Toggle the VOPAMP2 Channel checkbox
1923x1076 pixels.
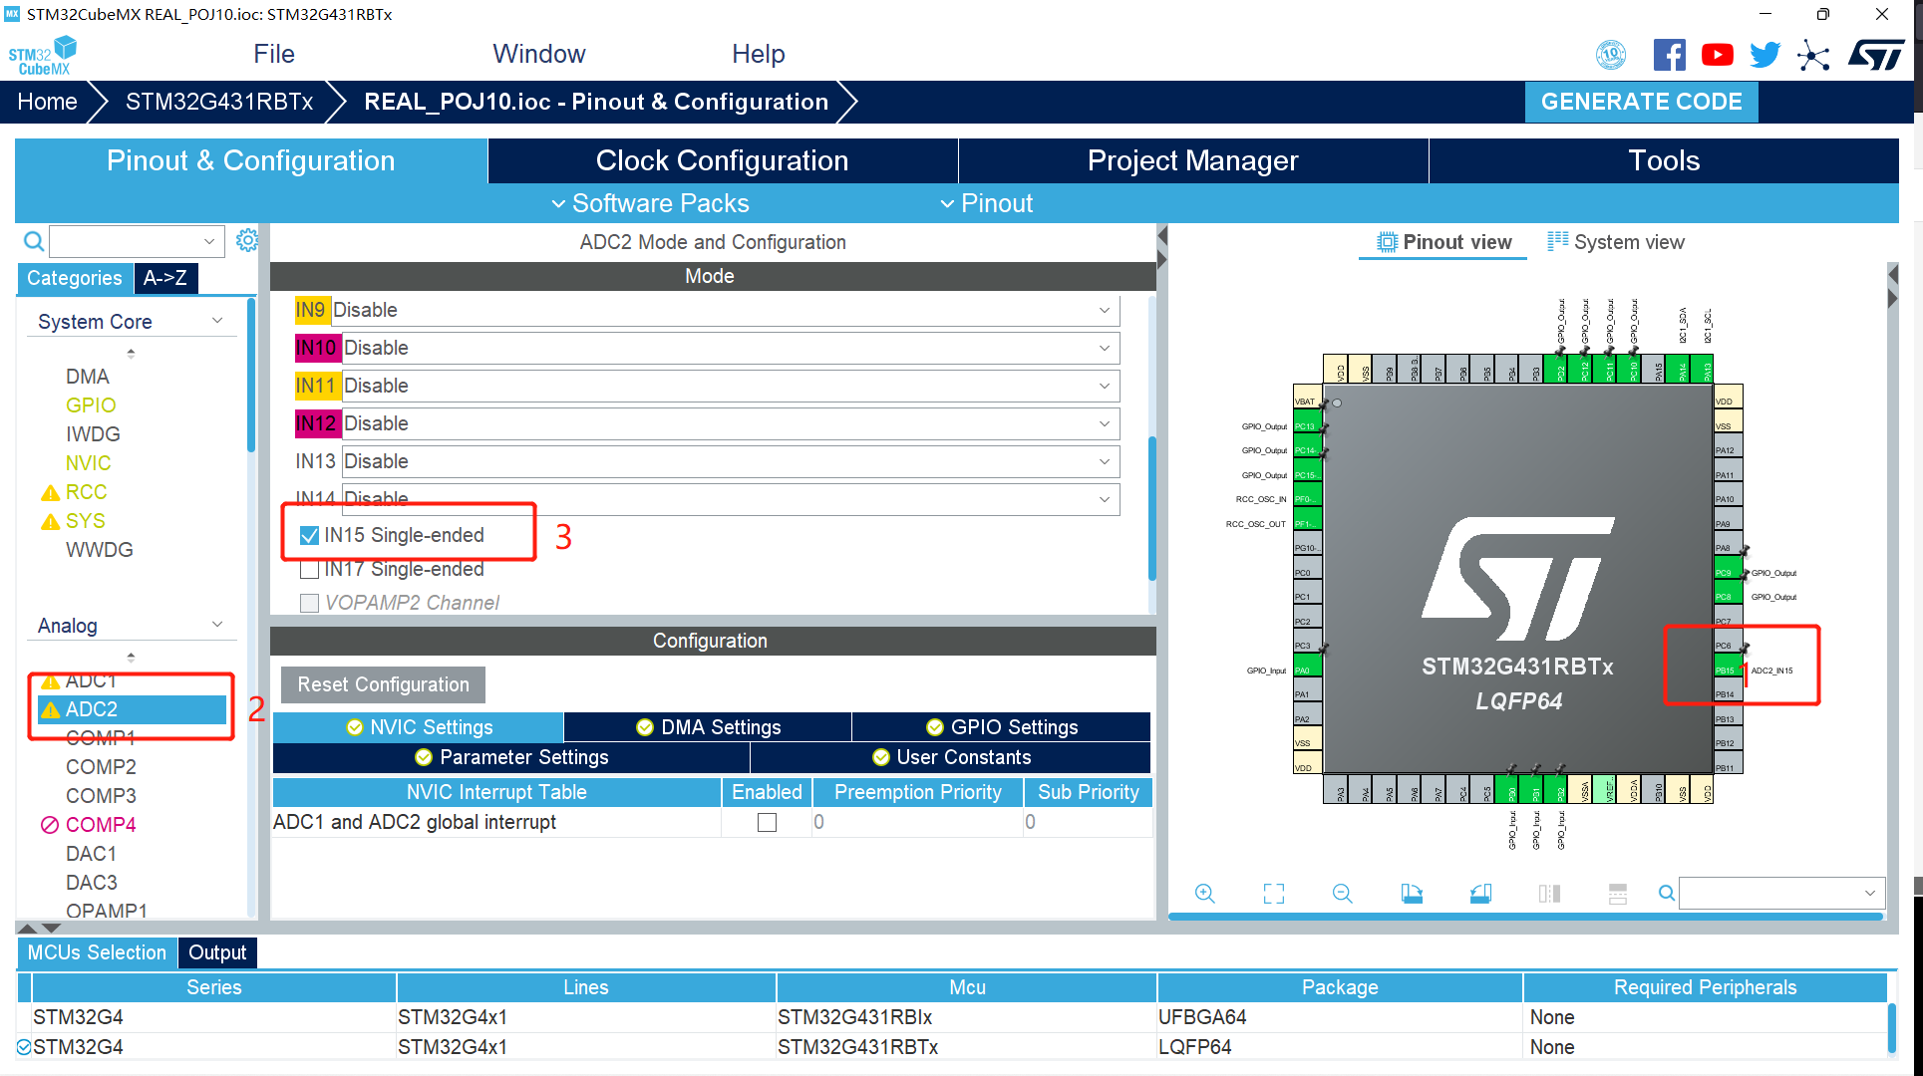(x=309, y=604)
